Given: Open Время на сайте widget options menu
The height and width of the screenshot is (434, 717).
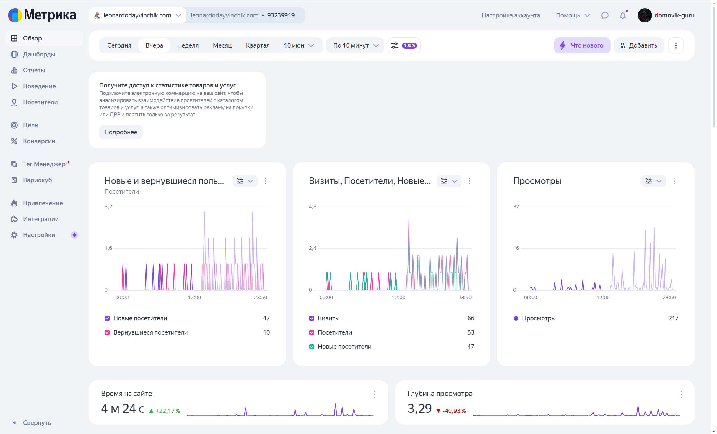Looking at the screenshot, I should [375, 394].
